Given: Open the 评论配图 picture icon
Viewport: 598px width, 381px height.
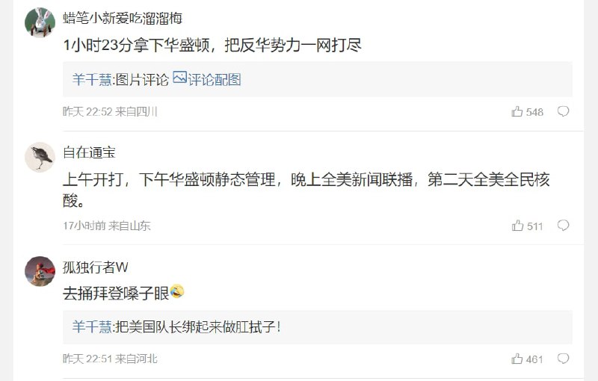Looking at the screenshot, I should click(x=179, y=78).
